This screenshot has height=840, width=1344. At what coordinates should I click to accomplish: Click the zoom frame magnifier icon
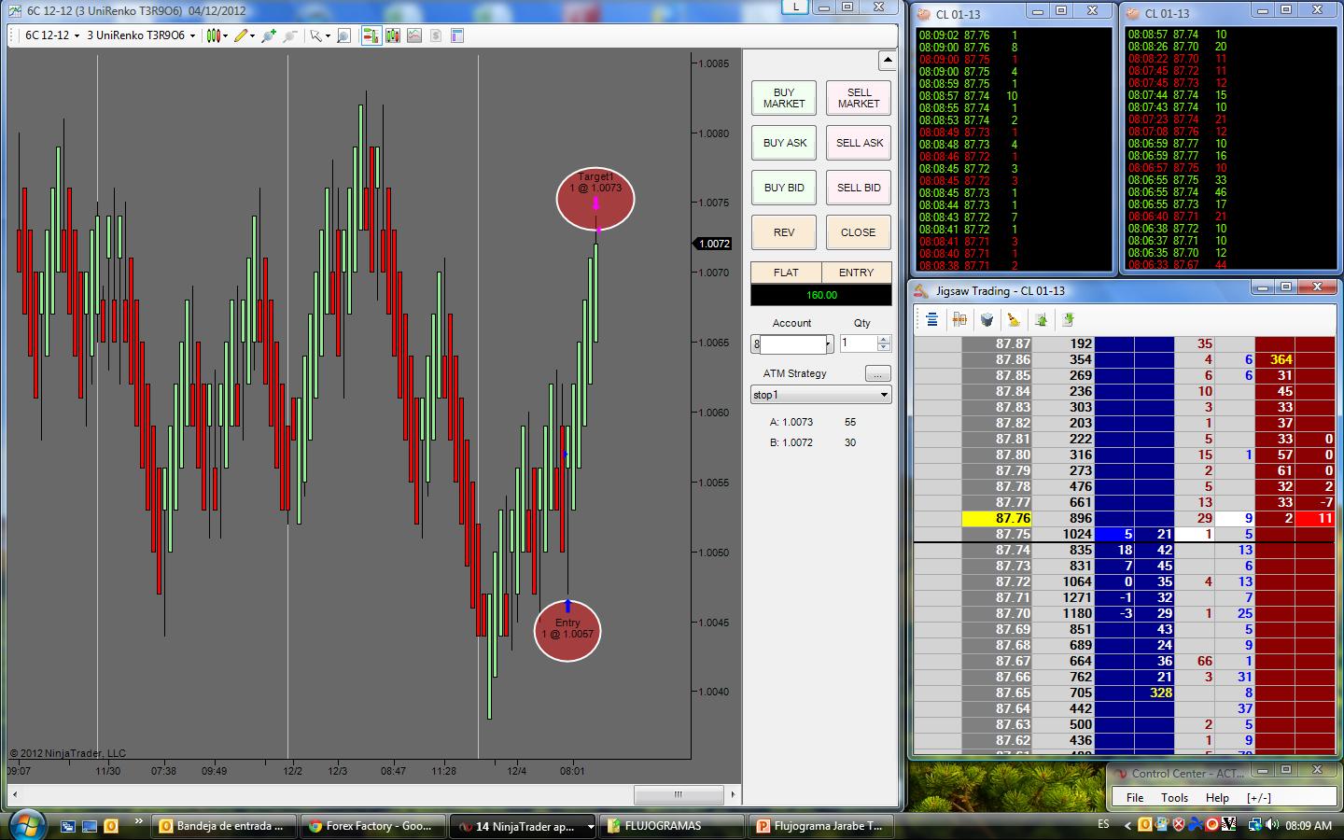coord(343,35)
